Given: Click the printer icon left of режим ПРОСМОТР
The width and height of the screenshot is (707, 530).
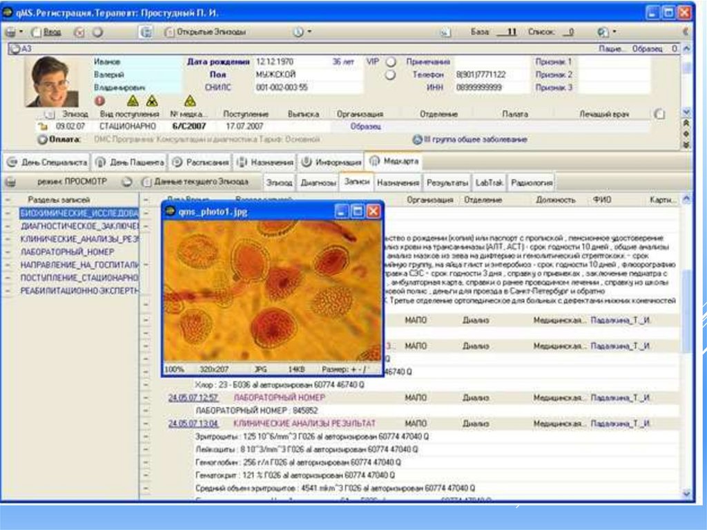Looking at the screenshot, I should coord(11,182).
